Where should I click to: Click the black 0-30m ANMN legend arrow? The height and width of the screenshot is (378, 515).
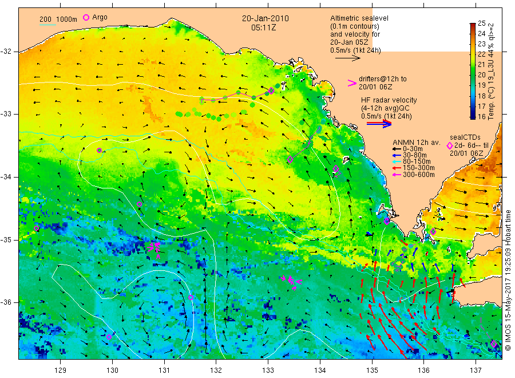(397, 149)
